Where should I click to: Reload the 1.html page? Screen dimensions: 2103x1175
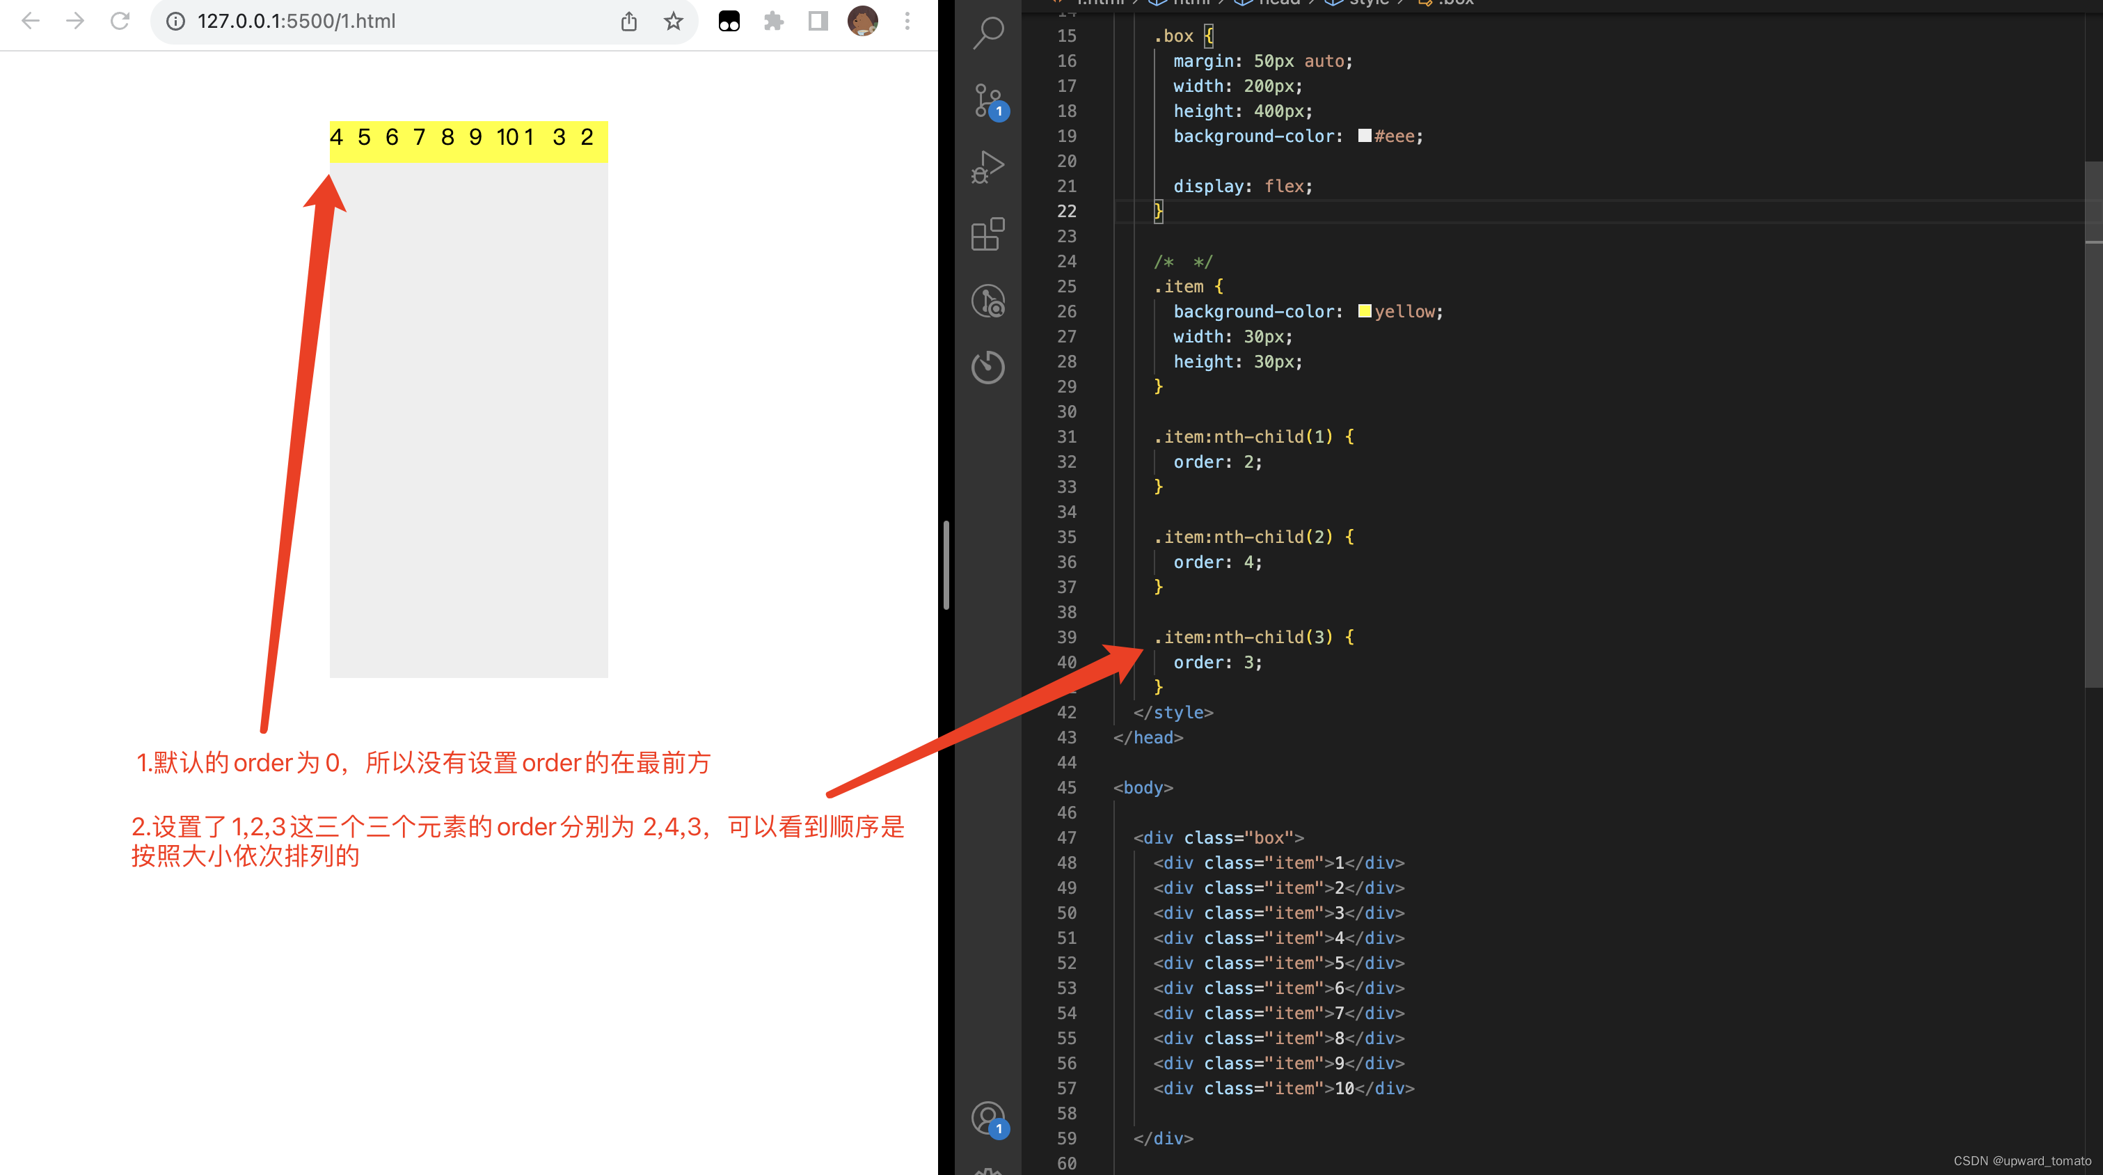tap(120, 21)
